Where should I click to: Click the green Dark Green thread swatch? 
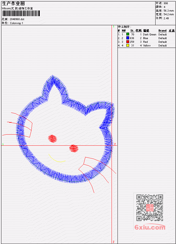point(128,34)
